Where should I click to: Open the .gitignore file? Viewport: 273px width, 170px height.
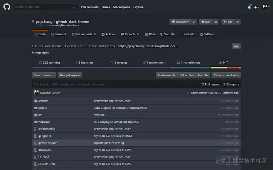[44, 136]
